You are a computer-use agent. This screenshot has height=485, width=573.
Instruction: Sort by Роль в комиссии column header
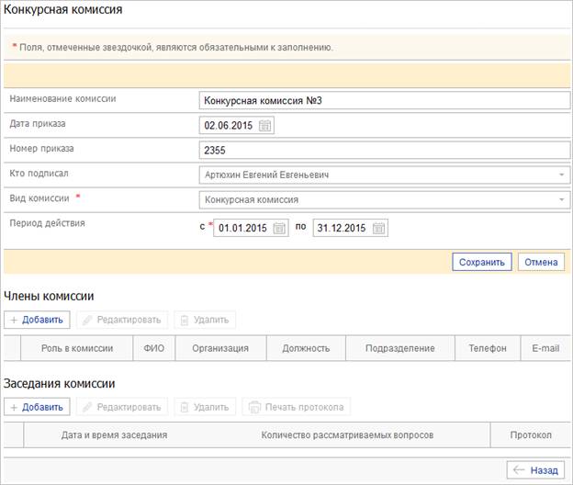click(77, 348)
